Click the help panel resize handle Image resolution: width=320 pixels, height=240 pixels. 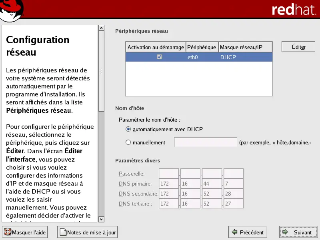pyautogui.click(x=101, y=71)
